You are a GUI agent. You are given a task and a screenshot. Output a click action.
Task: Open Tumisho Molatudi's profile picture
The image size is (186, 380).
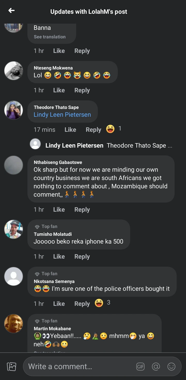(14, 229)
